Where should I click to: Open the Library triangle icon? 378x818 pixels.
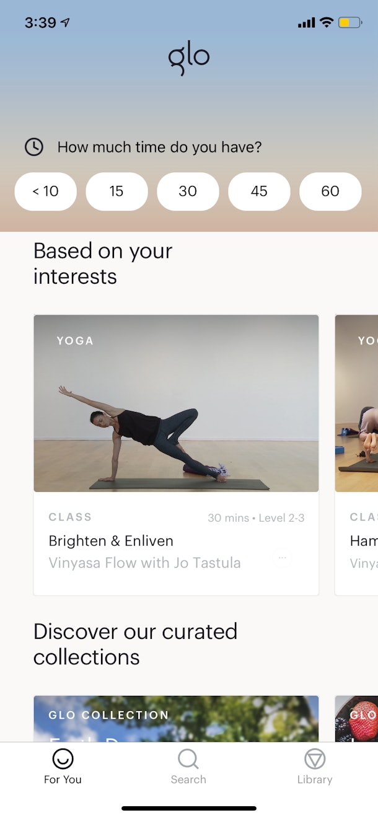coord(315,759)
